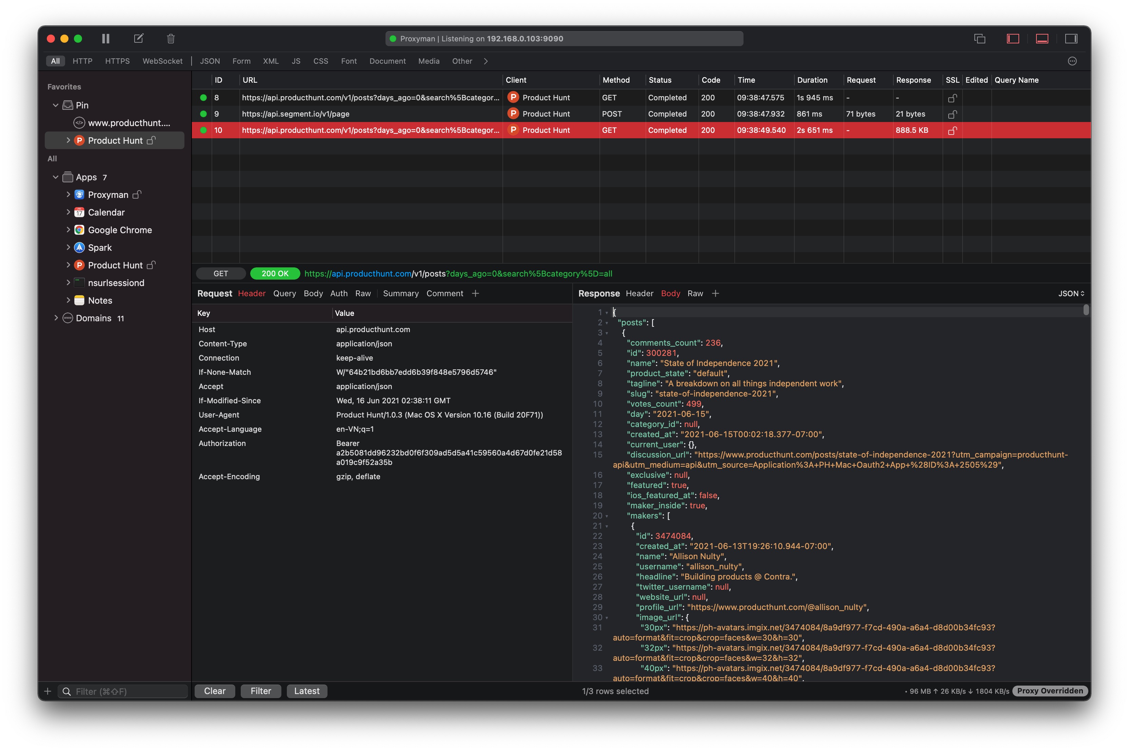Select the Calendar app icon in sidebar

point(80,212)
